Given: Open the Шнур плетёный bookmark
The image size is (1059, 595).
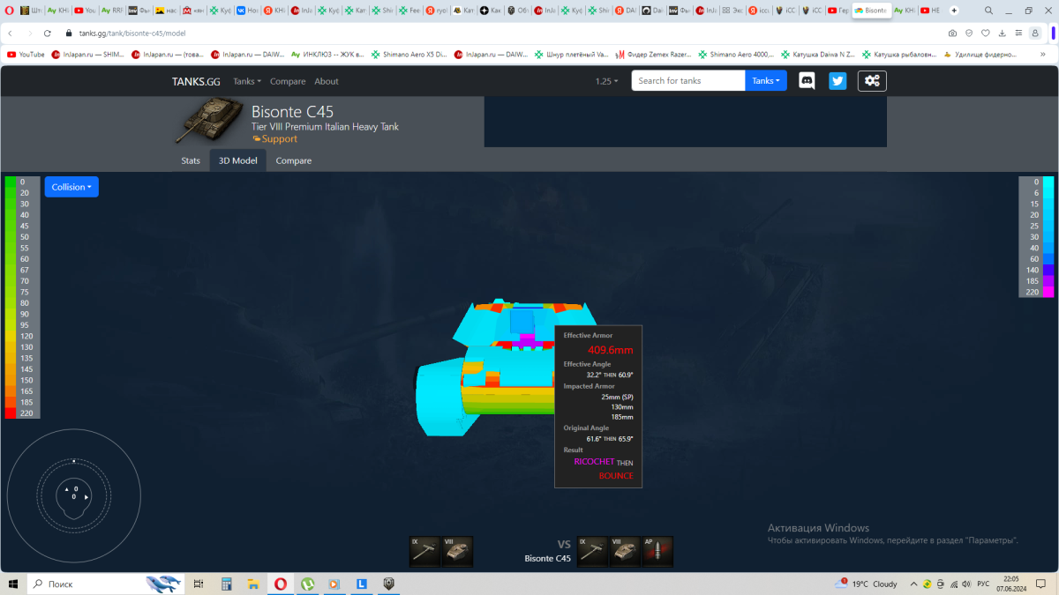Looking at the screenshot, I should pos(571,54).
